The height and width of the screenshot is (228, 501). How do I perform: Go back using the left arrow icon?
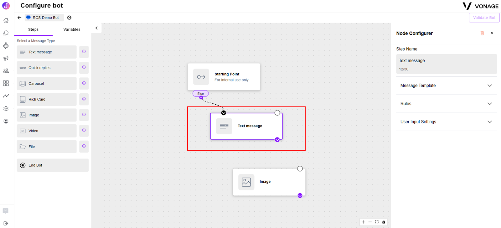tap(19, 18)
